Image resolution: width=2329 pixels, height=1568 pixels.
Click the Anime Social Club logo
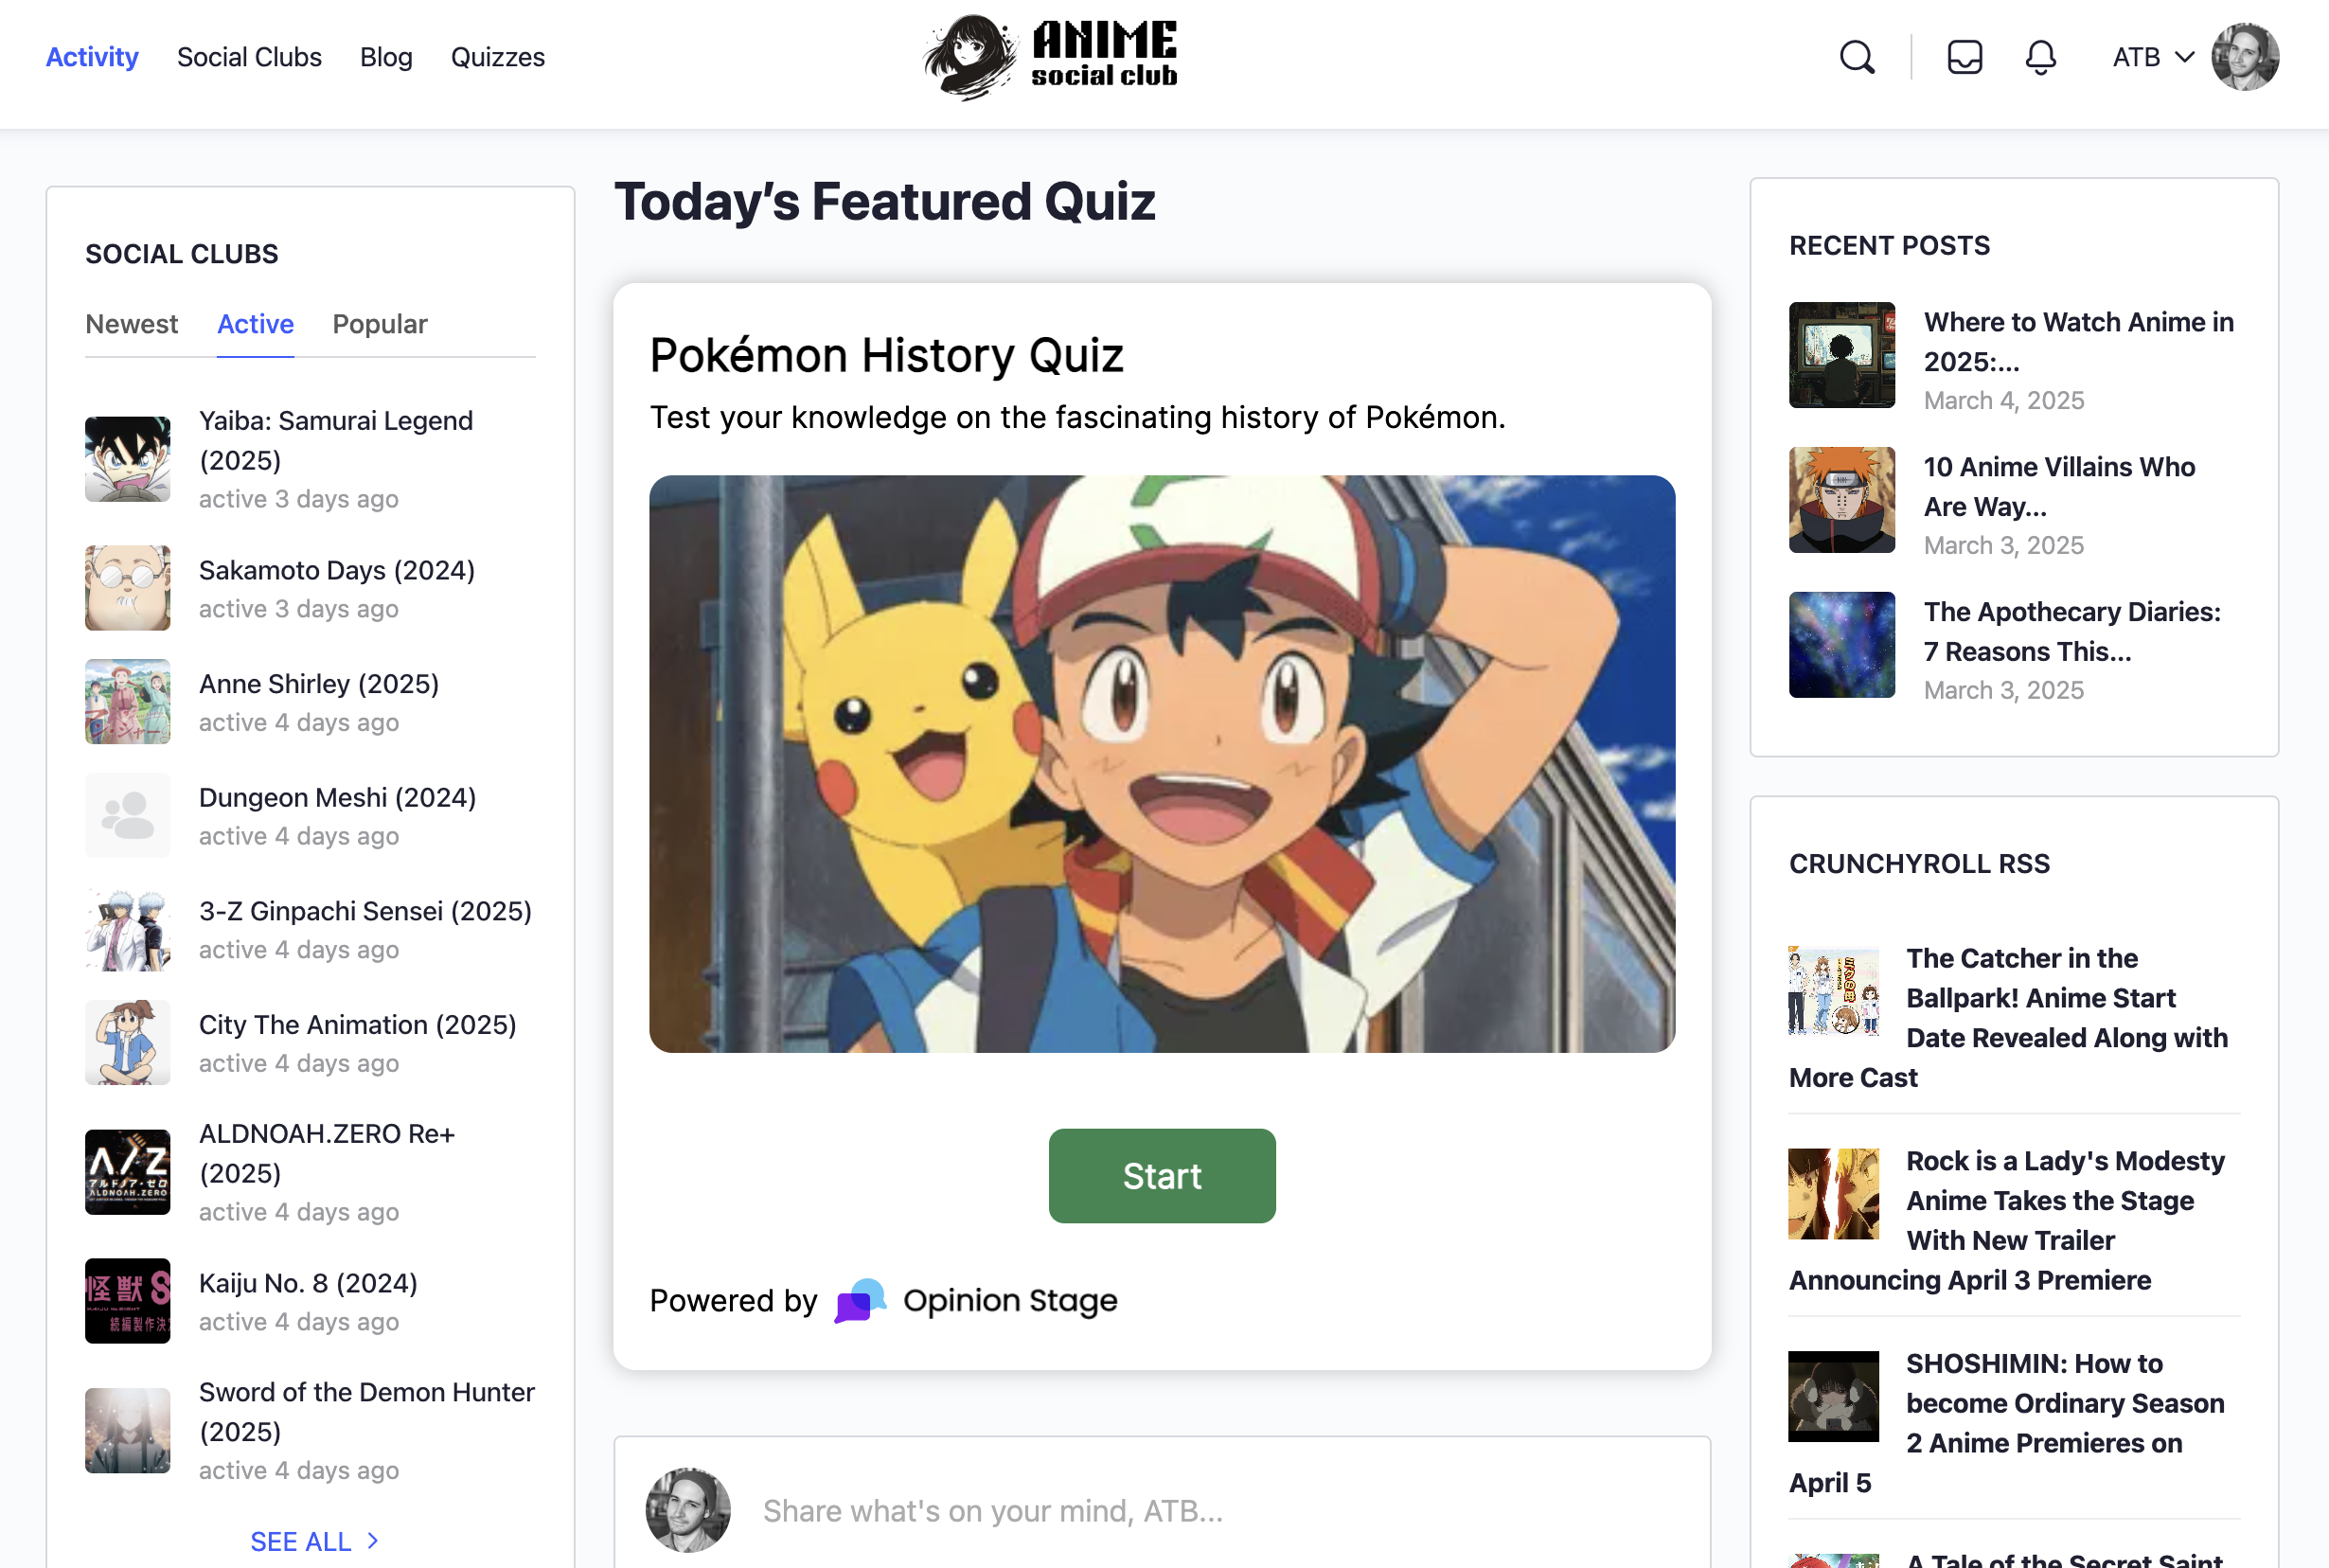1052,57
